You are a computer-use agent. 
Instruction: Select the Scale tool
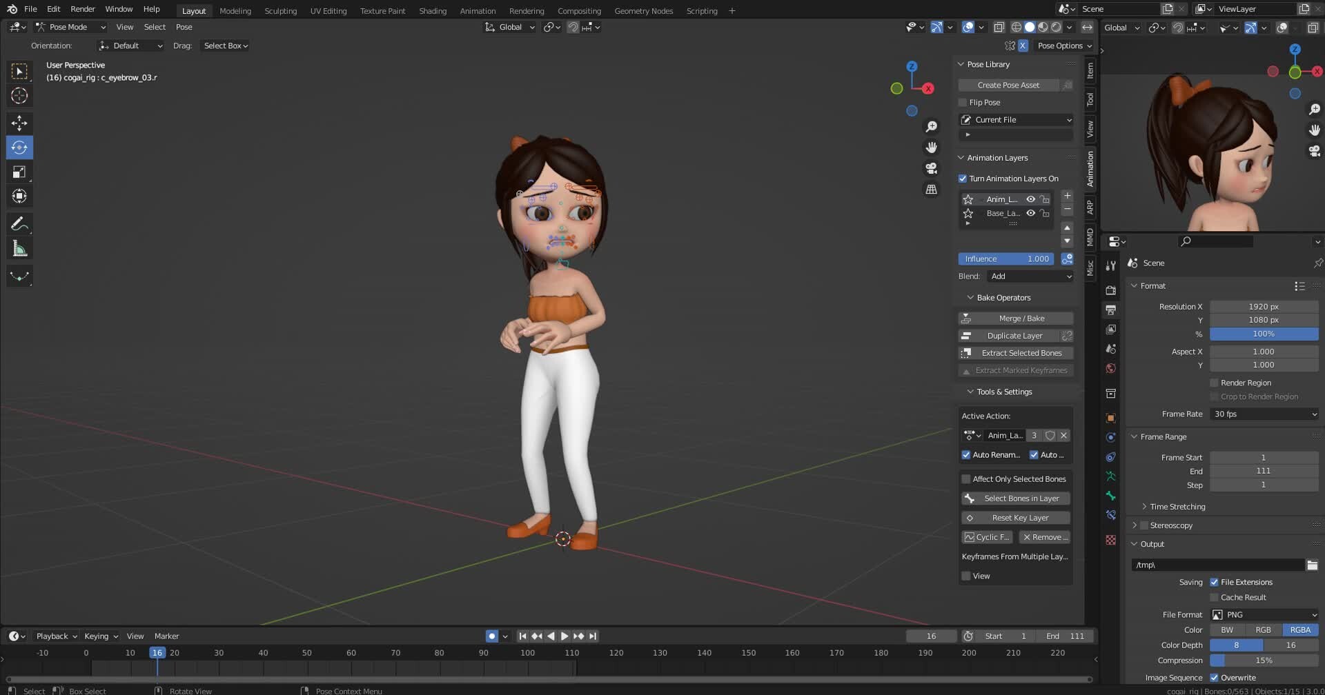tap(19, 171)
